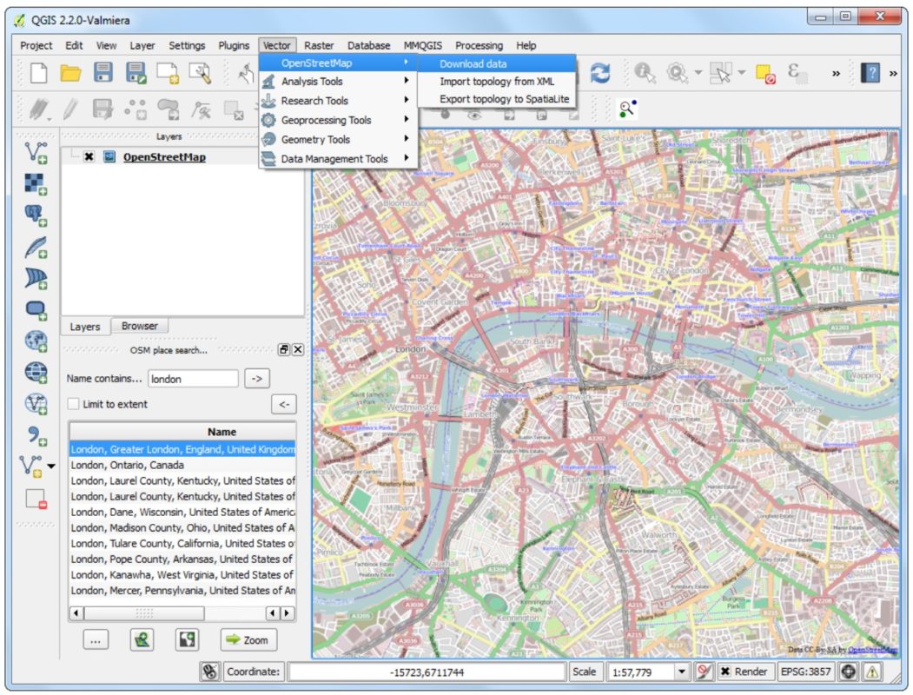Toggle the Render checkbox in the status bar
913x695 pixels.
pos(728,671)
